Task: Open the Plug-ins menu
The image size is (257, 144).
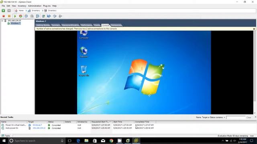Action: pyautogui.click(x=47, y=6)
